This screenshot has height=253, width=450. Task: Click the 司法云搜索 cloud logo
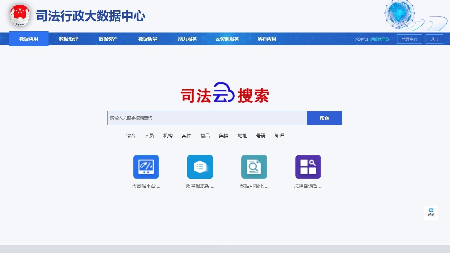(x=224, y=93)
